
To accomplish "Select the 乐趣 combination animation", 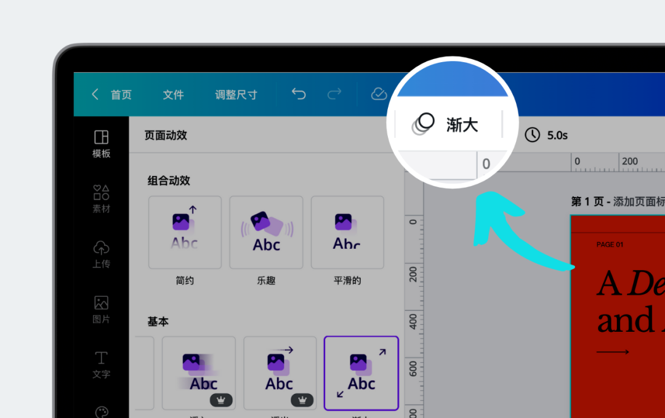I will coord(267,232).
